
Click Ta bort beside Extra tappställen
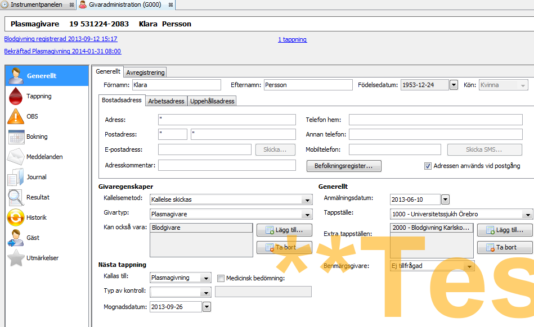point(505,247)
